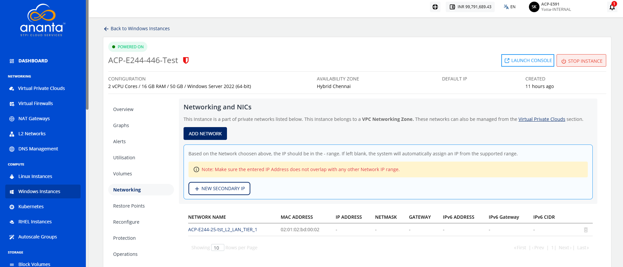Click the Autoscale Groups icon
The height and width of the screenshot is (267, 623).
pyautogui.click(x=12, y=237)
